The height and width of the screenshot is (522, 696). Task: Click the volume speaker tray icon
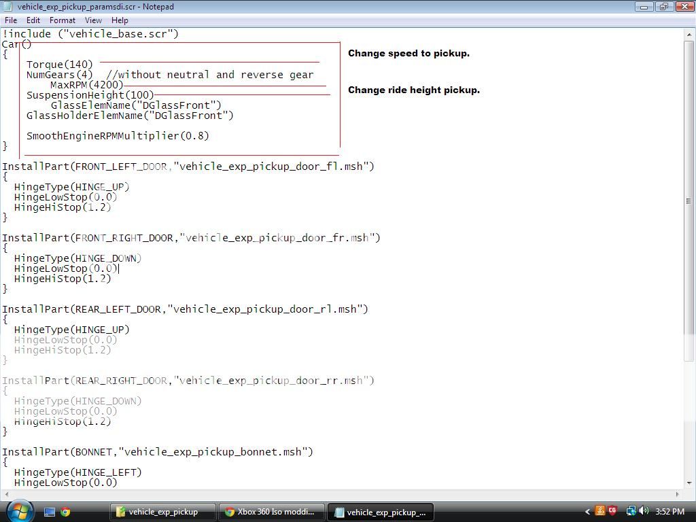click(643, 511)
